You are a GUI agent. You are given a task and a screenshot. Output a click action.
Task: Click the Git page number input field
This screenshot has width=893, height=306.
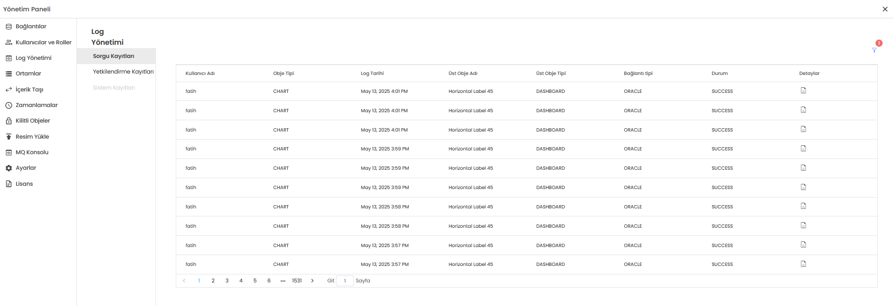point(345,281)
